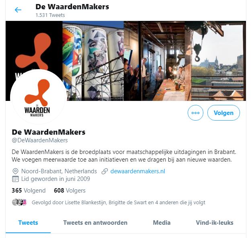Open the Vind-ik-leuks tab
The width and height of the screenshot is (252, 238).
tap(215, 223)
